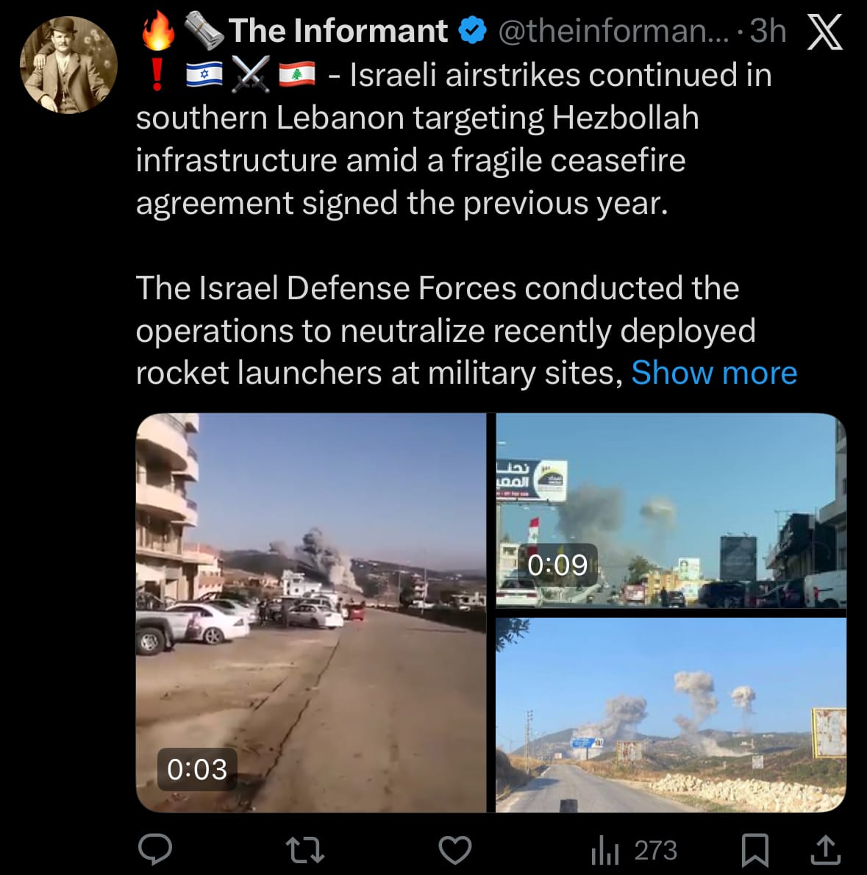The width and height of the screenshot is (867, 875).
Task: Bookmark this post
Action: pyautogui.click(x=754, y=850)
